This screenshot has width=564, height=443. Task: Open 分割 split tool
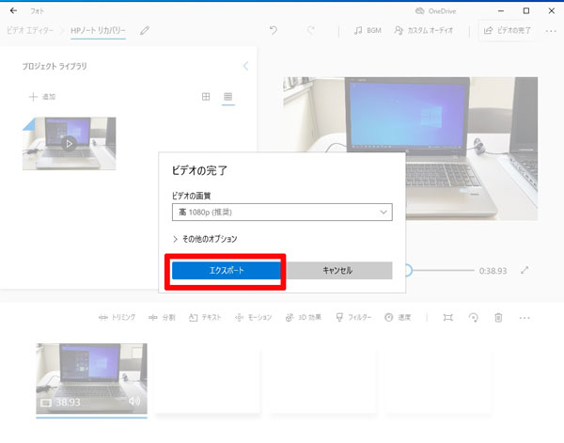click(162, 317)
